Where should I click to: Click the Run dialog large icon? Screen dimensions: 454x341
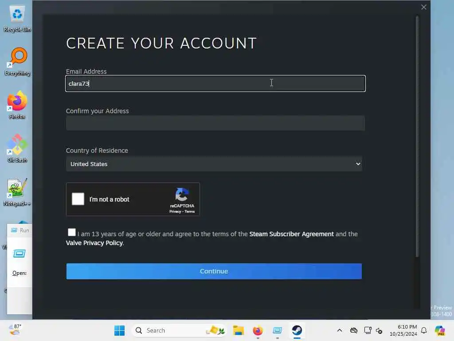pyautogui.click(x=20, y=254)
